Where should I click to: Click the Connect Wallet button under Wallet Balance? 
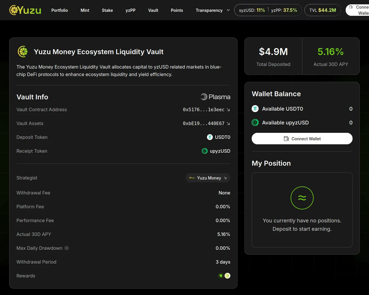point(302,139)
